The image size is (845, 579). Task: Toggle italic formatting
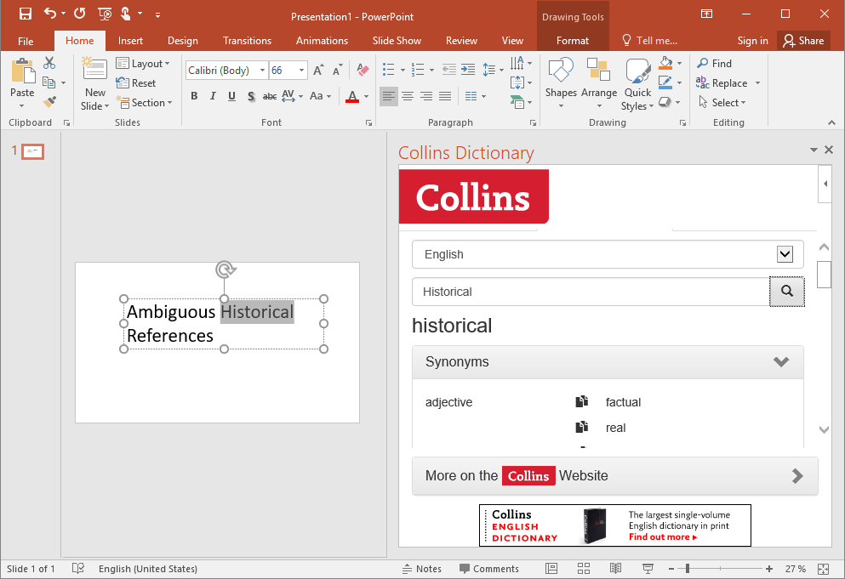pyautogui.click(x=213, y=96)
